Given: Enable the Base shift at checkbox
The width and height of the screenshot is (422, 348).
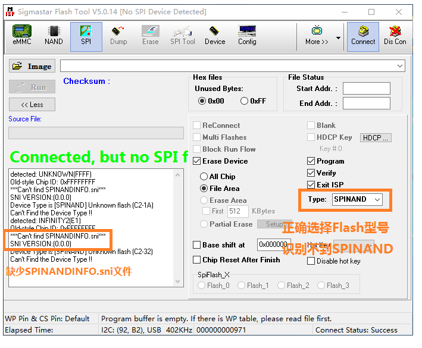Looking at the screenshot, I should (197, 245).
